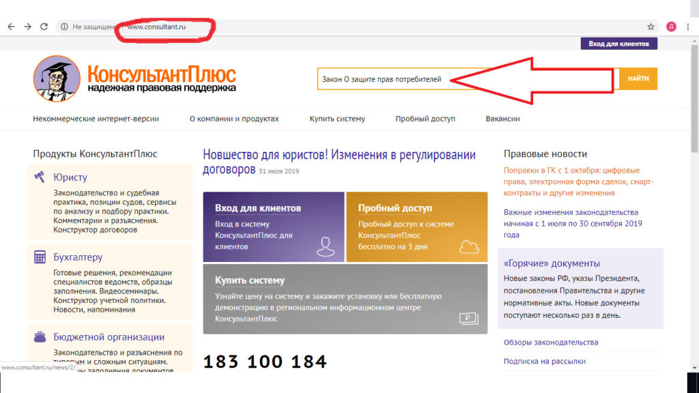
Task: Click the browser back arrow
Action: click(x=11, y=27)
